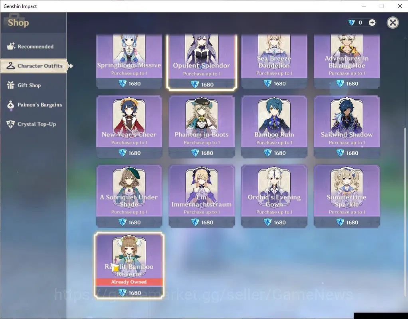
Task: Open Summertime Sparkle outfit card
Action: pos(347,196)
